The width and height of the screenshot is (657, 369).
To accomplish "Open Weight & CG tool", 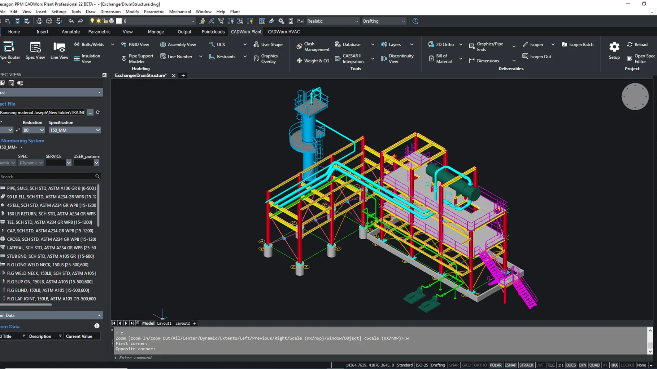I will click(313, 61).
